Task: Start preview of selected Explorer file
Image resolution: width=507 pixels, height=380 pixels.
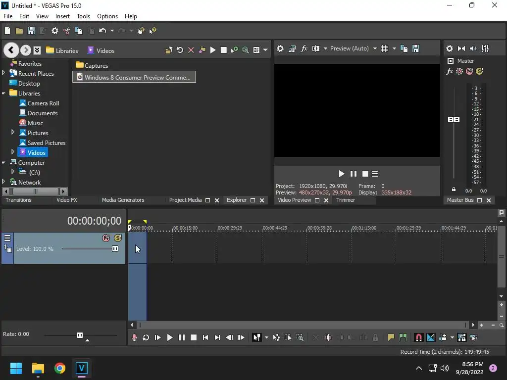Action: pos(213,50)
